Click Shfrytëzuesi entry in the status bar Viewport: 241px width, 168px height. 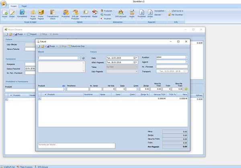pos(41,167)
